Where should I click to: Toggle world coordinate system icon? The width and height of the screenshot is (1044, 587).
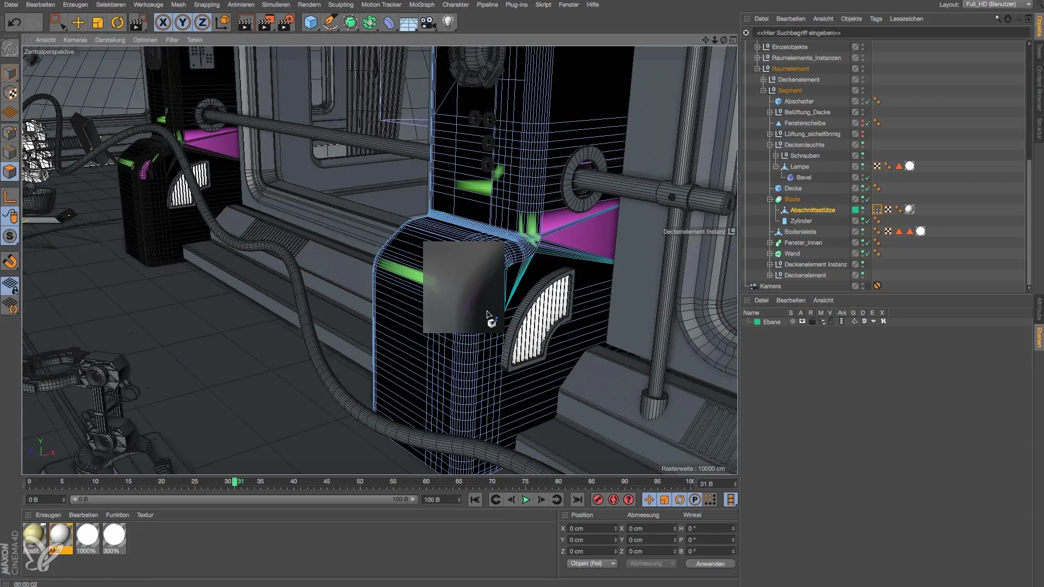coord(222,22)
